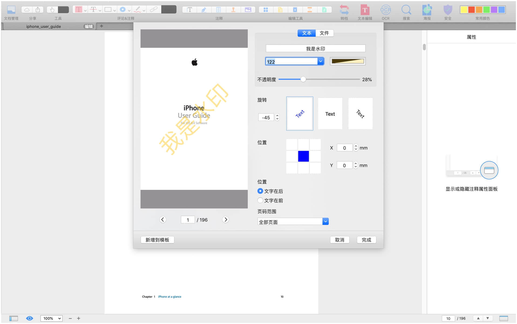Click the yellow page editing tool icon

280,10
